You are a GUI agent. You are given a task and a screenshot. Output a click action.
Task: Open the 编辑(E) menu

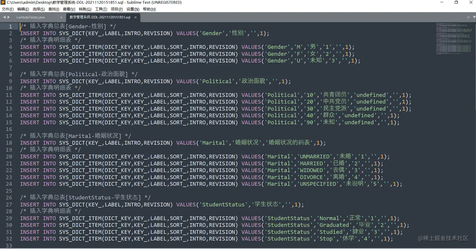pos(23,9)
